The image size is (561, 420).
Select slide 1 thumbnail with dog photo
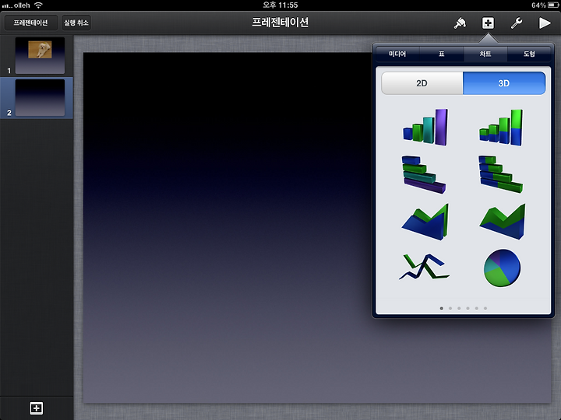tap(40, 55)
